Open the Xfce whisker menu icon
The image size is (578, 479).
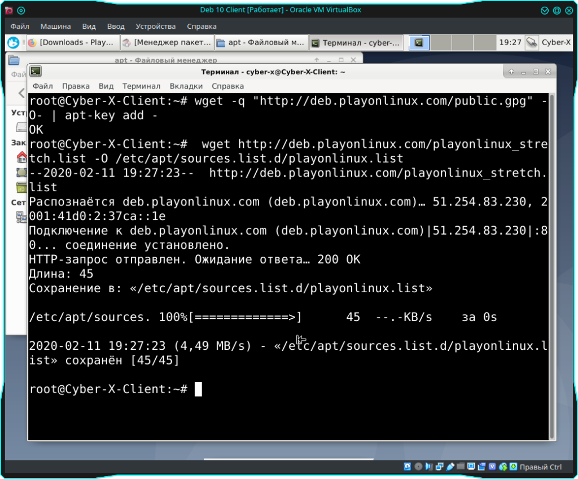(14, 42)
